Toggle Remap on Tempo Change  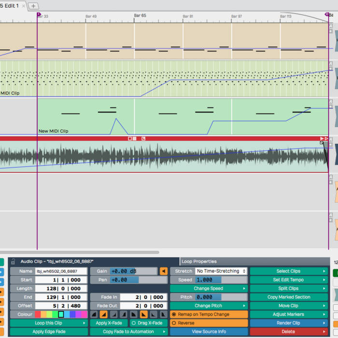pyautogui.click(x=209, y=314)
